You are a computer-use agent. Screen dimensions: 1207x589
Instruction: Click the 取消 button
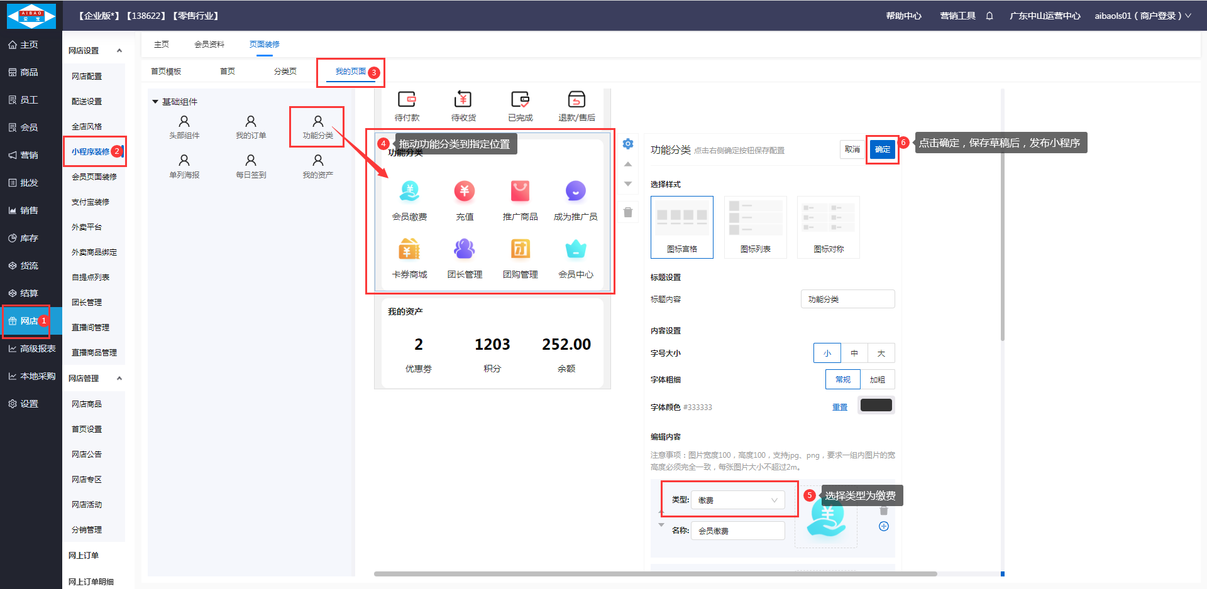pyautogui.click(x=852, y=149)
